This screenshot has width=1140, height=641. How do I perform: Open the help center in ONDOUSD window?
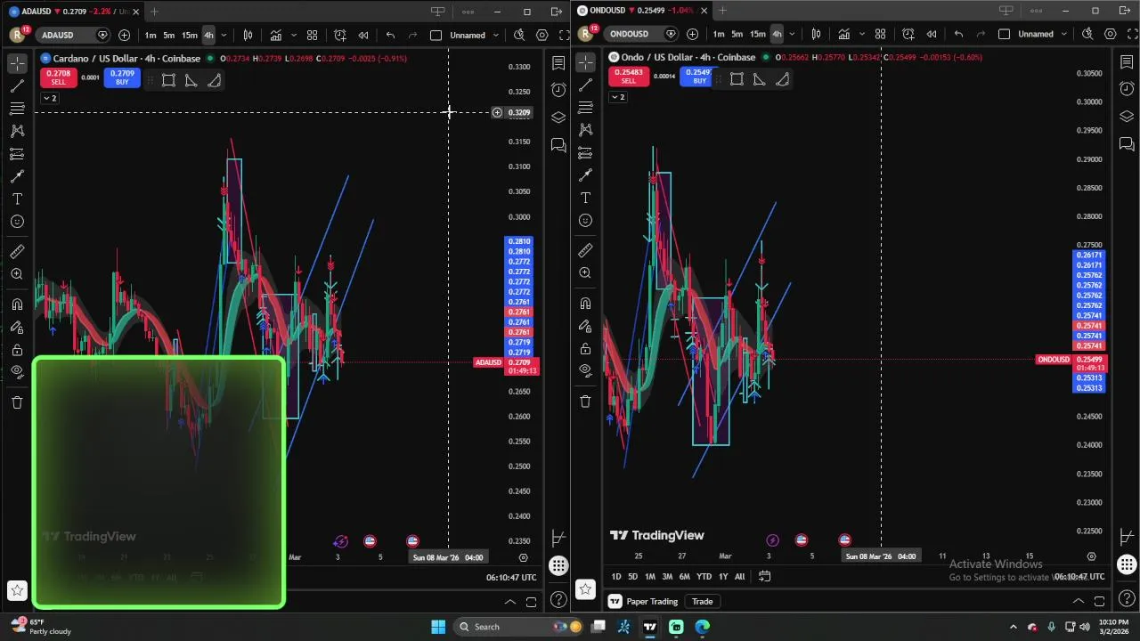click(1127, 600)
